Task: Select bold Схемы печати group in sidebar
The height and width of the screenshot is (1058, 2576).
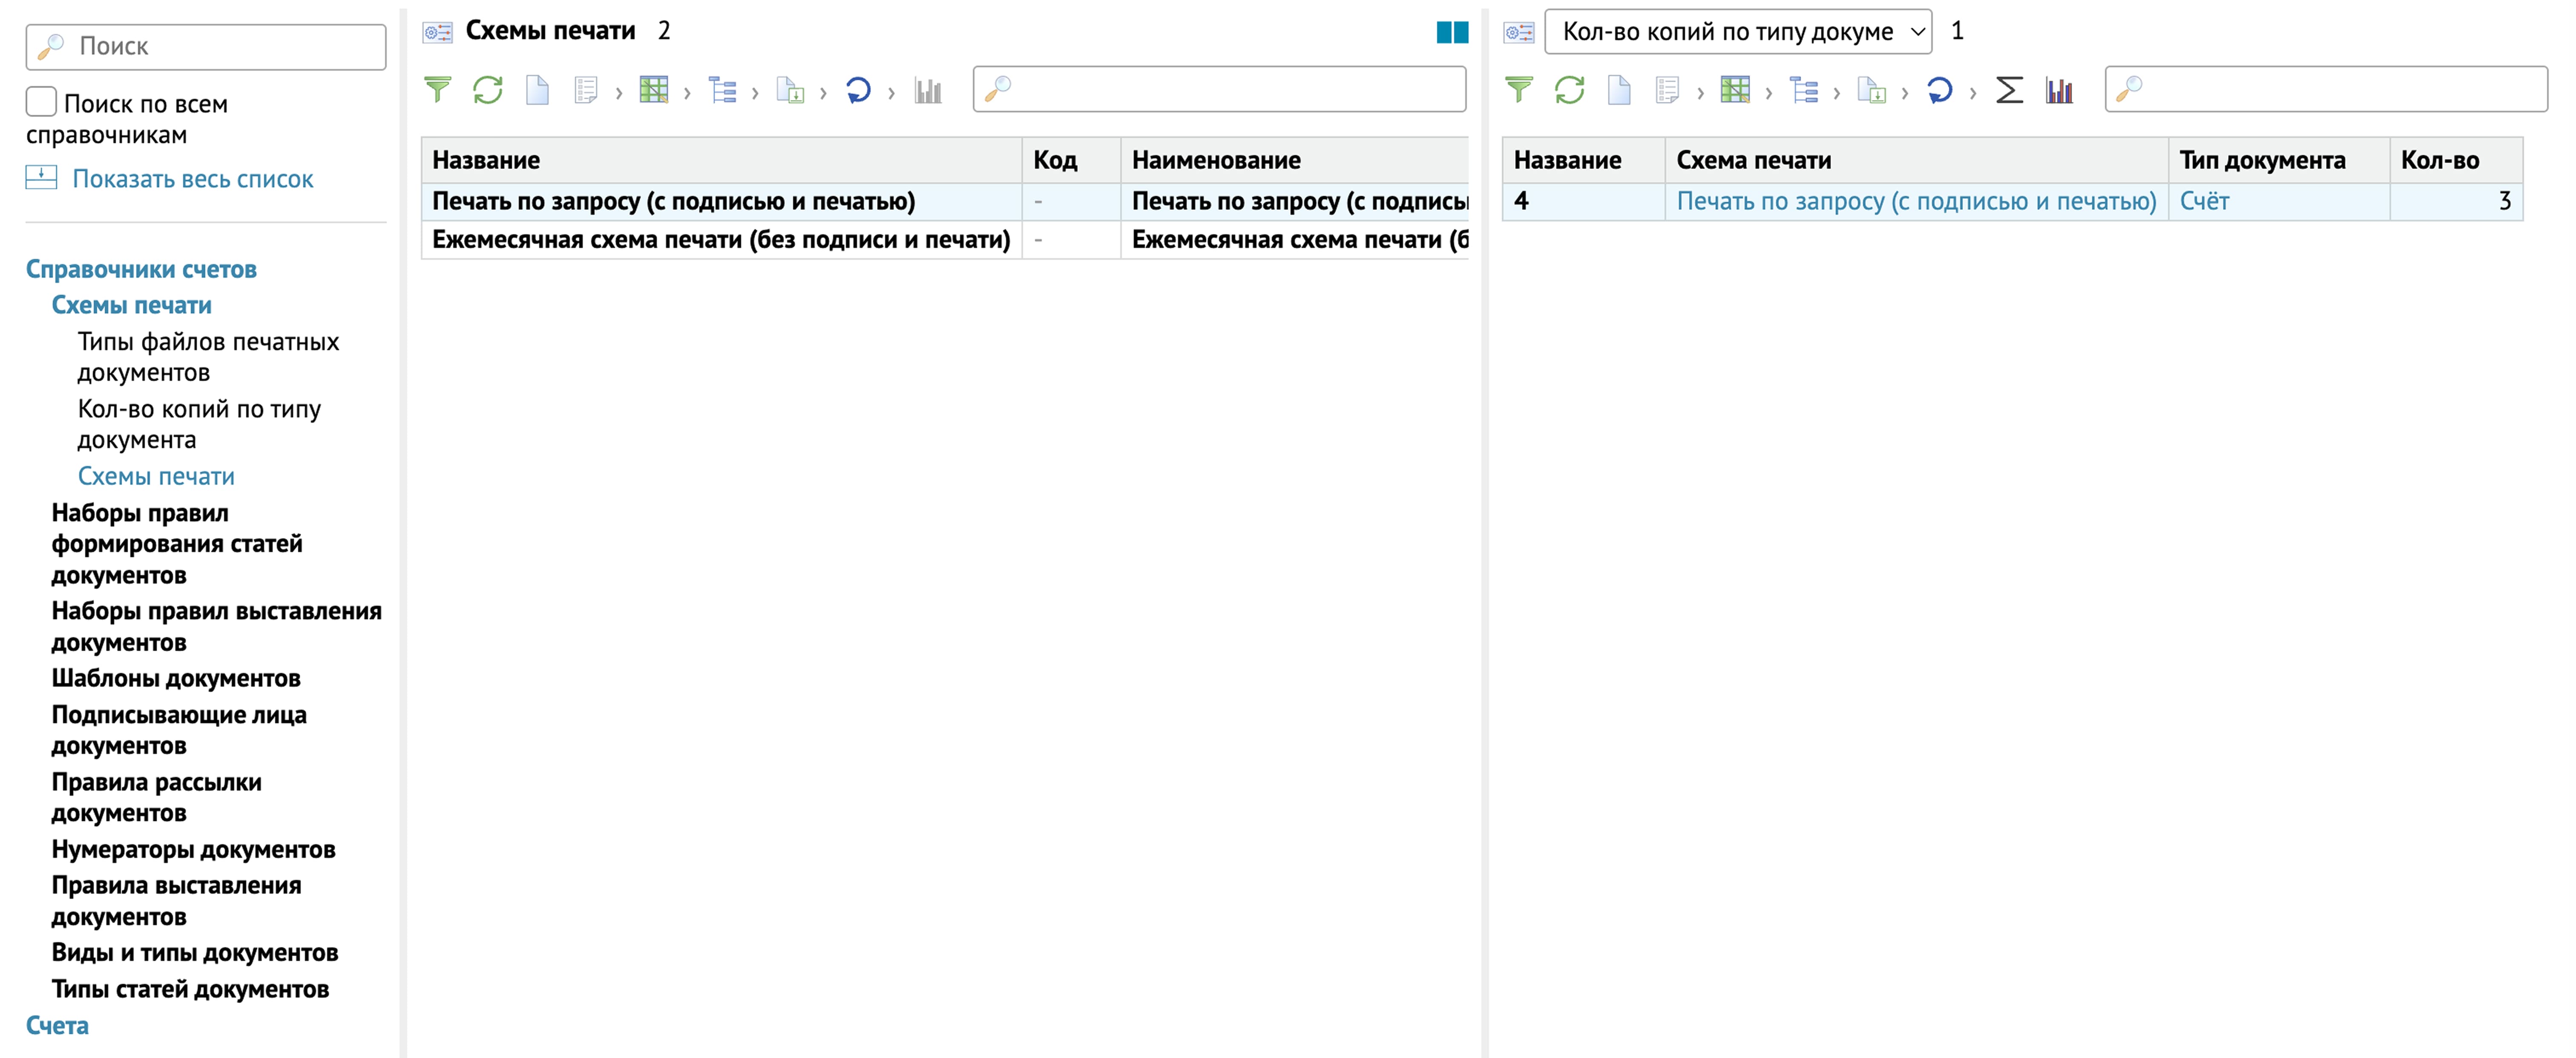Action: [132, 305]
